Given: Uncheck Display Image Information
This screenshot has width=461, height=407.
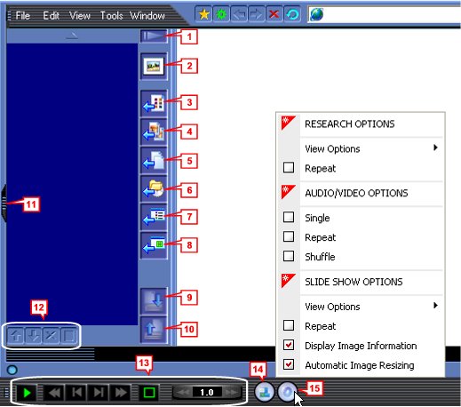Looking at the screenshot, I should [x=289, y=345].
